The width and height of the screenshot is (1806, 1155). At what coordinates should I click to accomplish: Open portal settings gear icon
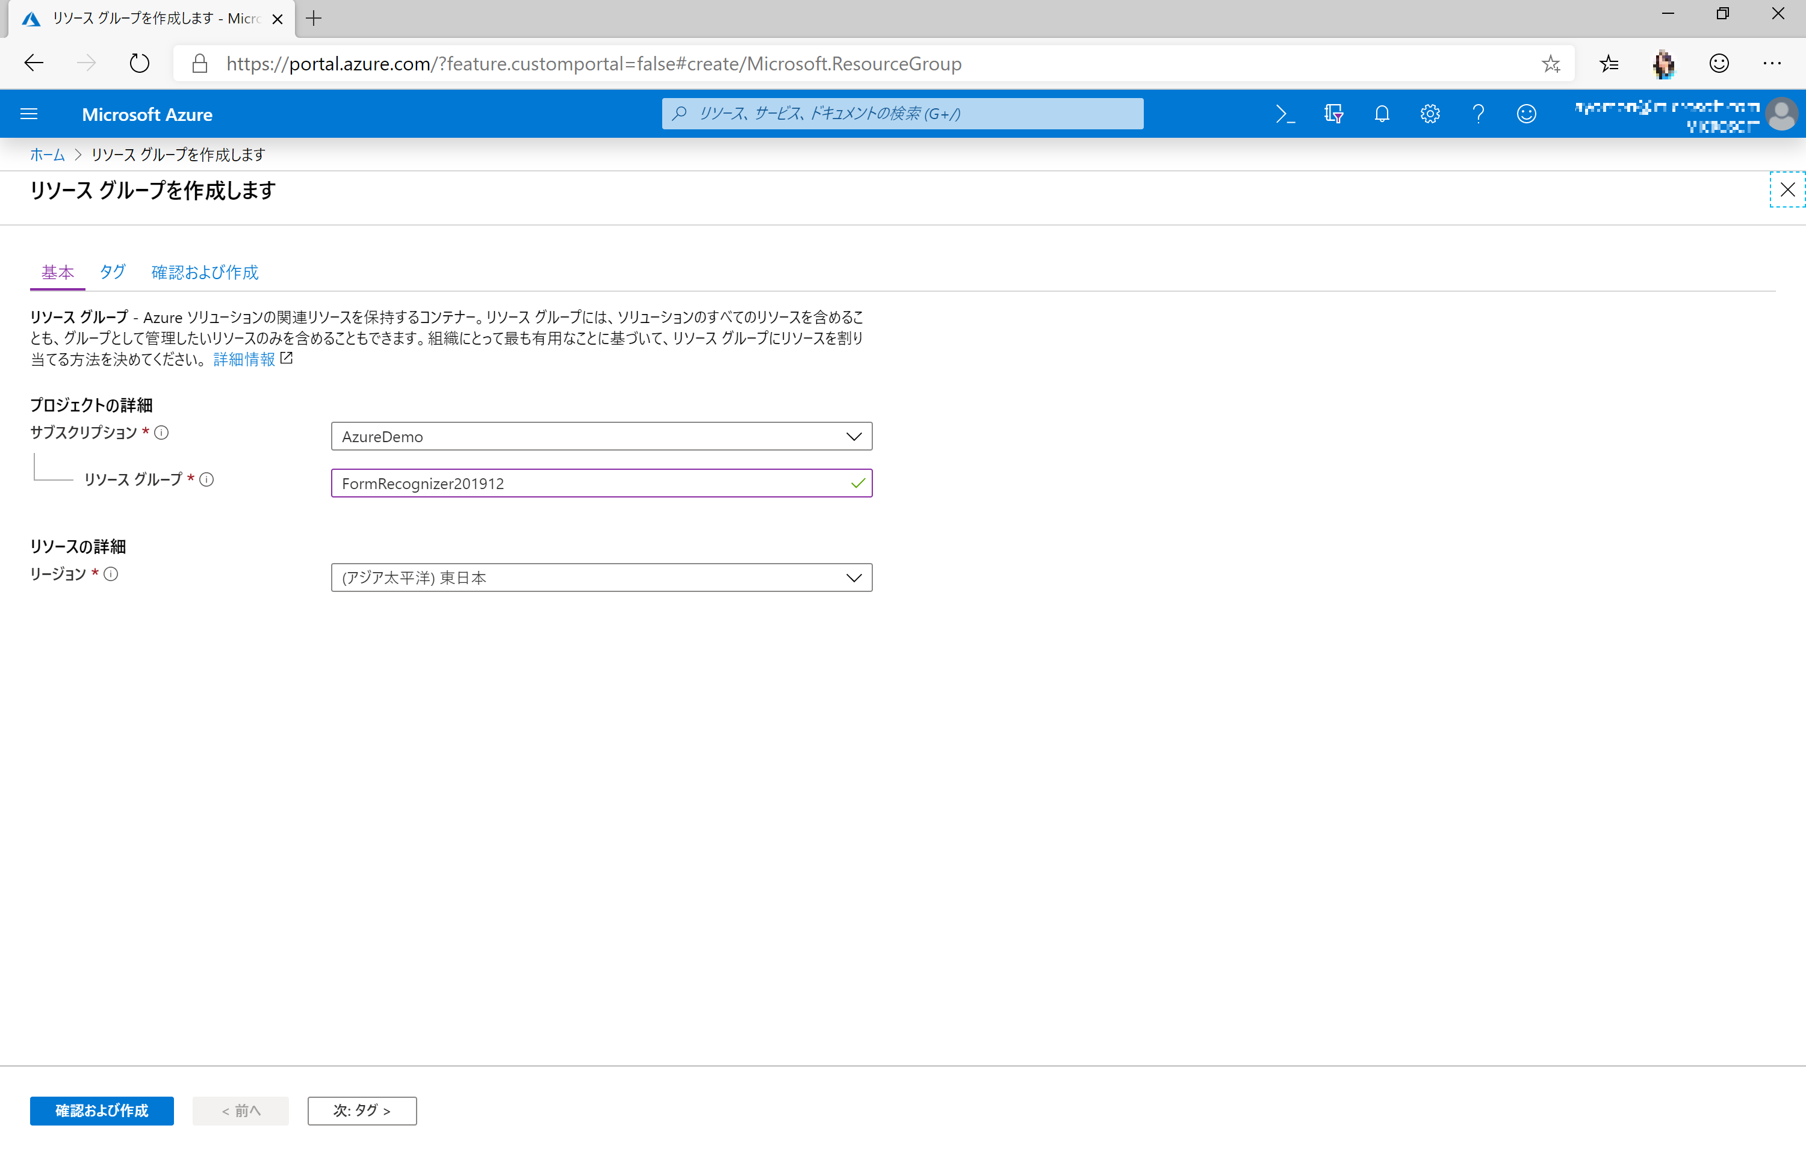click(x=1429, y=114)
